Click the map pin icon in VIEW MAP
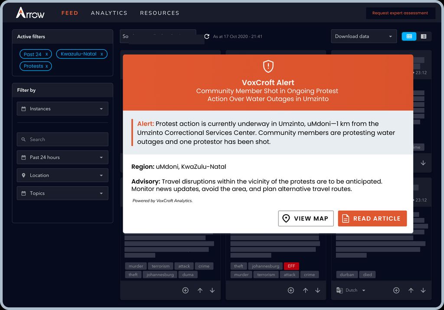 [286, 218]
